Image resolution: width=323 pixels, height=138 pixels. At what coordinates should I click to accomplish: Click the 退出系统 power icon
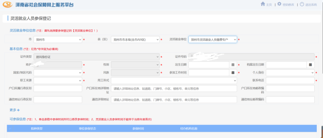(x=302, y=4)
